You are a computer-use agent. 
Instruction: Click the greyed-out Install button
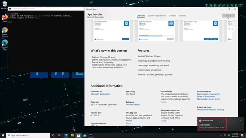click(229, 16)
